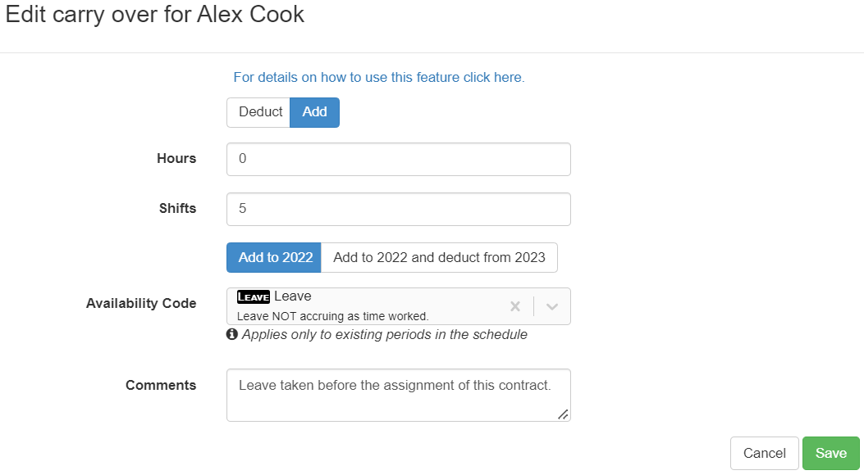The image size is (864, 475).
Task: Click the Hours field label
Action: (x=176, y=159)
